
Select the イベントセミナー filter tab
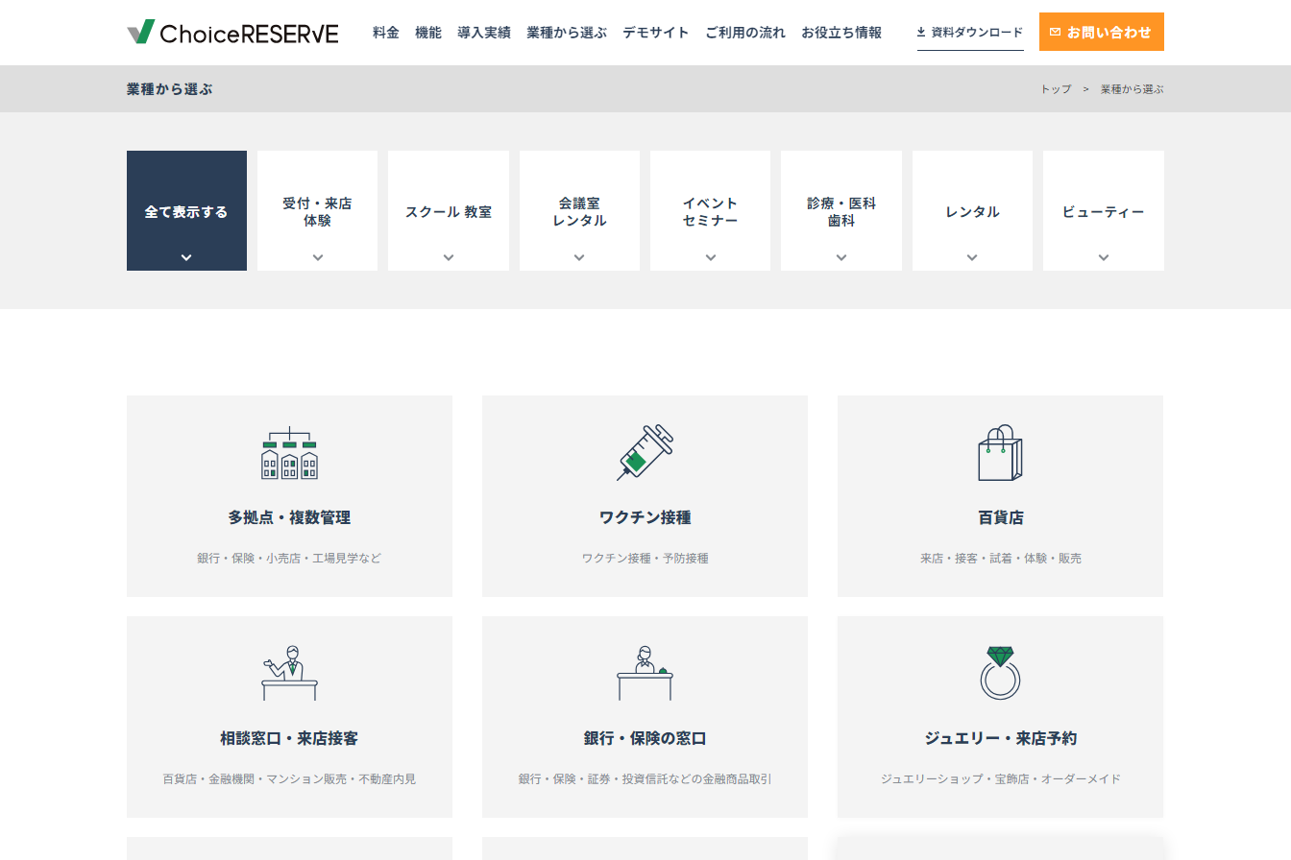click(710, 211)
